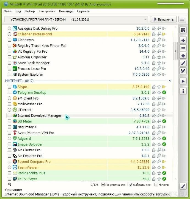Click key icon for DU Meter

[159, 121]
